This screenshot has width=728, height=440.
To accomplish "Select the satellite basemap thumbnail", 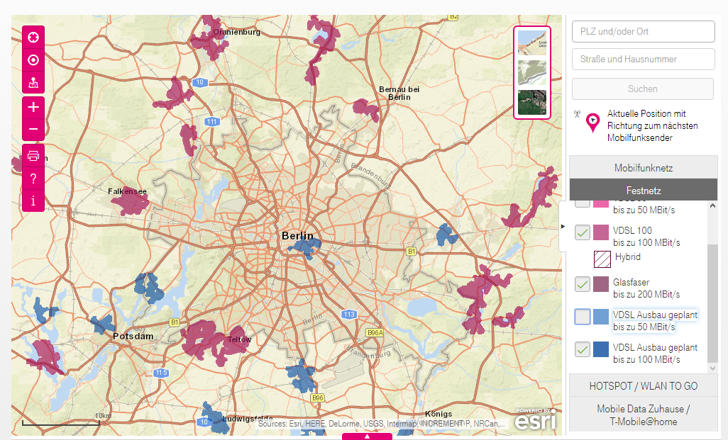I will tap(532, 103).
